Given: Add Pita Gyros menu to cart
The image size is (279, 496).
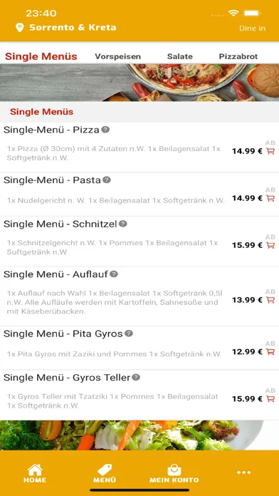Looking at the screenshot, I should tap(270, 352).
